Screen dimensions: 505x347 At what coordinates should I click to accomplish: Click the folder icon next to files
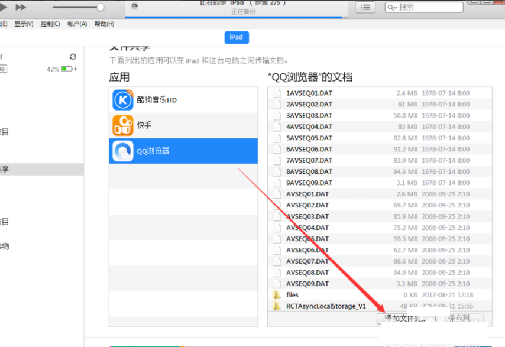pyautogui.click(x=277, y=294)
